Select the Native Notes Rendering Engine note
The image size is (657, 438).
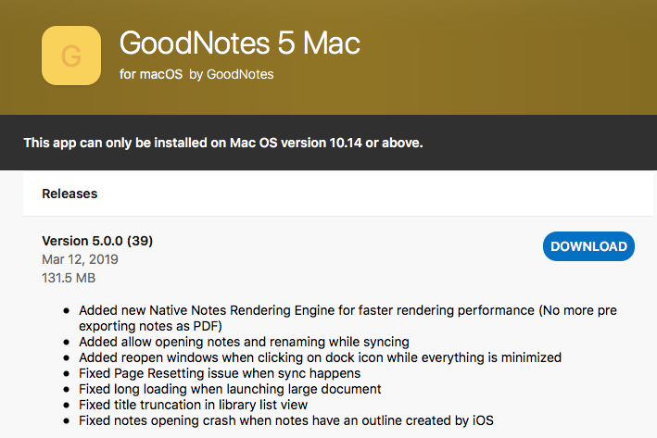pos(306,310)
